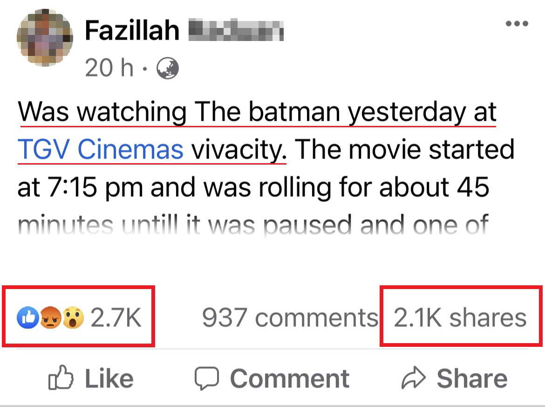Click the angry face reaction emoji
545x407 pixels.
coord(49,318)
